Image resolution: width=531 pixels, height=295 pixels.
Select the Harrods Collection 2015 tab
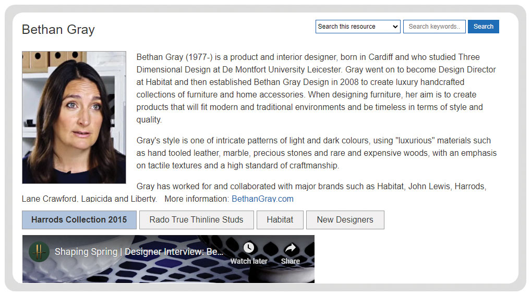79,220
